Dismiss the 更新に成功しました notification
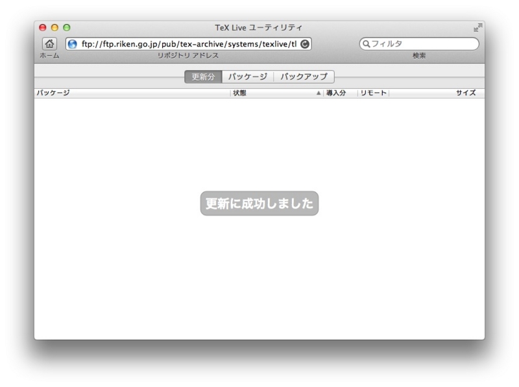This screenshot has width=519, height=387. tap(259, 203)
